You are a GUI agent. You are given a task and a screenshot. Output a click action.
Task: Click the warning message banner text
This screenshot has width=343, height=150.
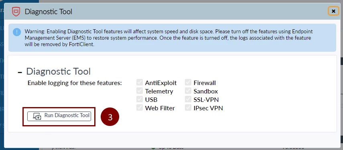168,38
